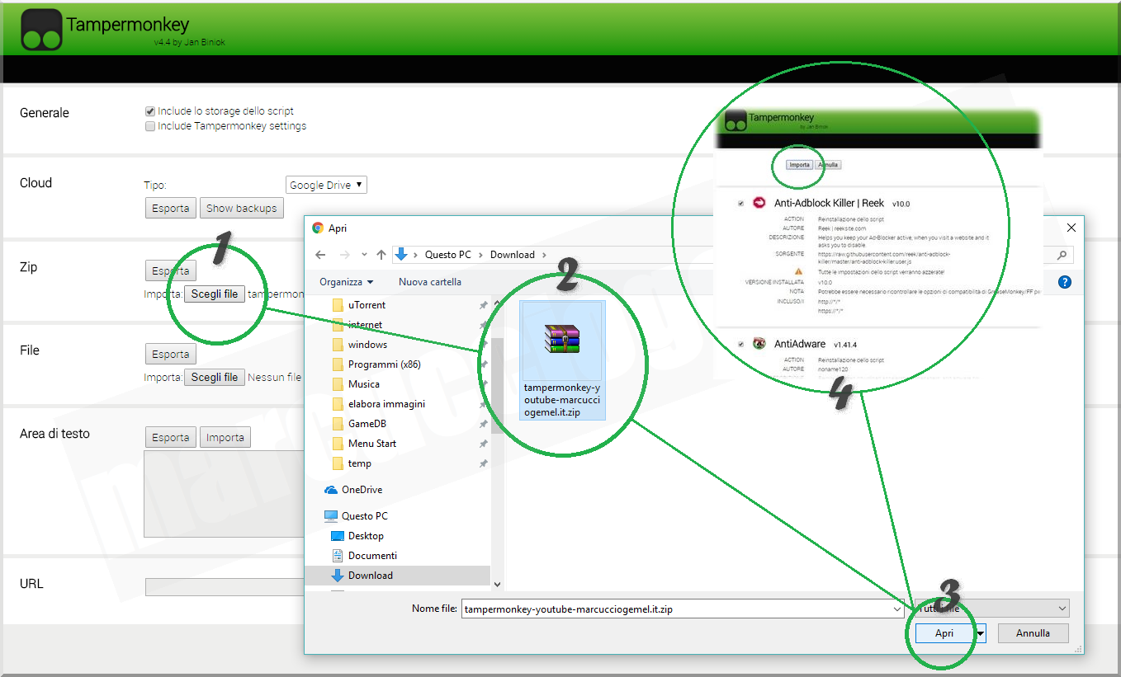Select the Programmi (x86) folder
The width and height of the screenshot is (1121, 677).
tap(384, 364)
